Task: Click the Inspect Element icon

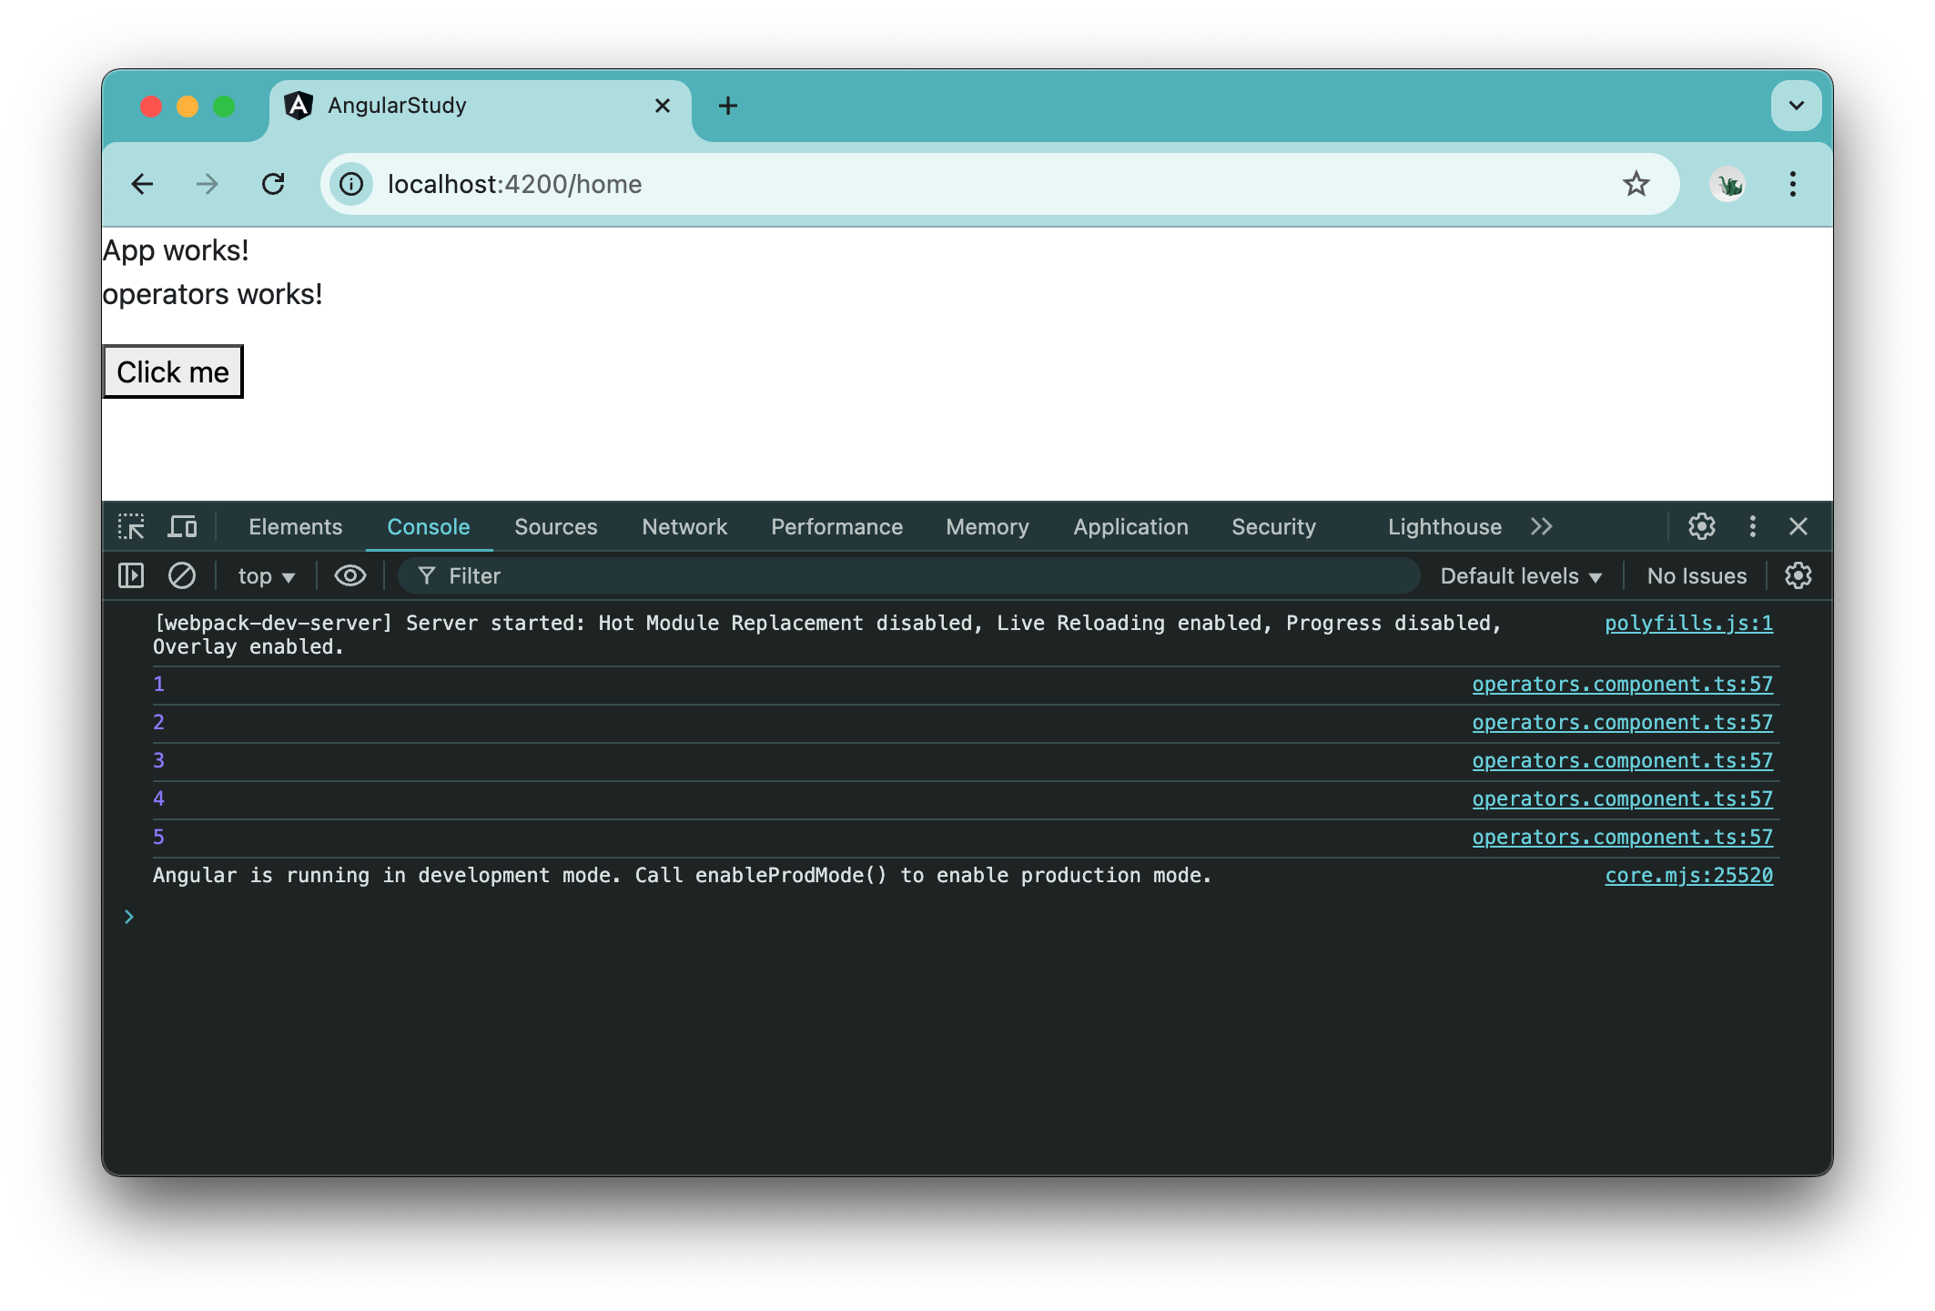Action: click(132, 527)
